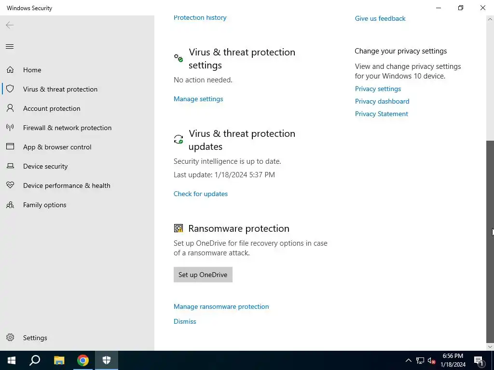Click the refresh icon beside protection updates heading

178,139
